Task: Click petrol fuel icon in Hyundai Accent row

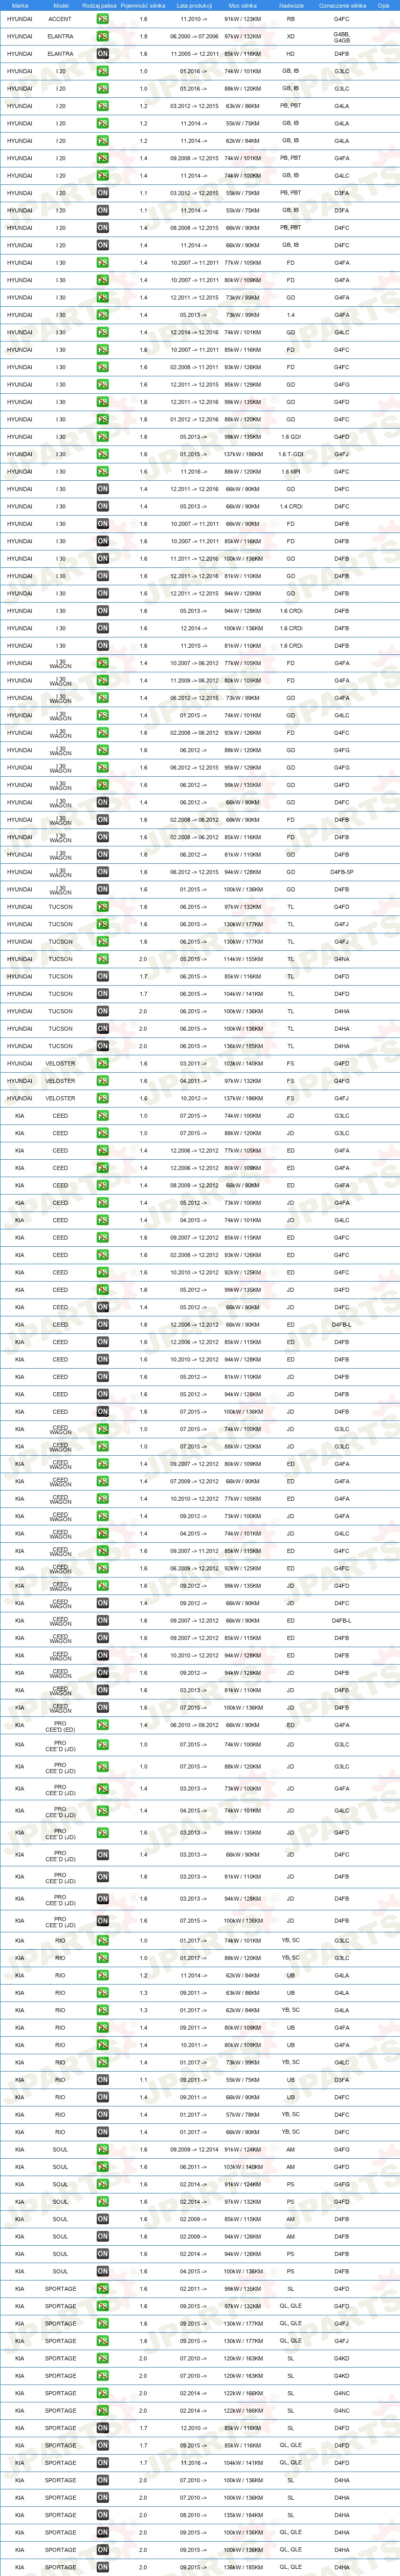Action: coord(103,19)
